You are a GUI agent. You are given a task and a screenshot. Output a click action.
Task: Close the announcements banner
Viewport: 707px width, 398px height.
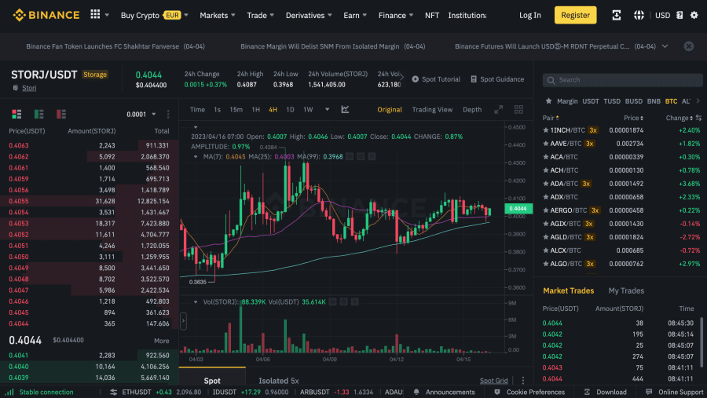[x=688, y=46]
